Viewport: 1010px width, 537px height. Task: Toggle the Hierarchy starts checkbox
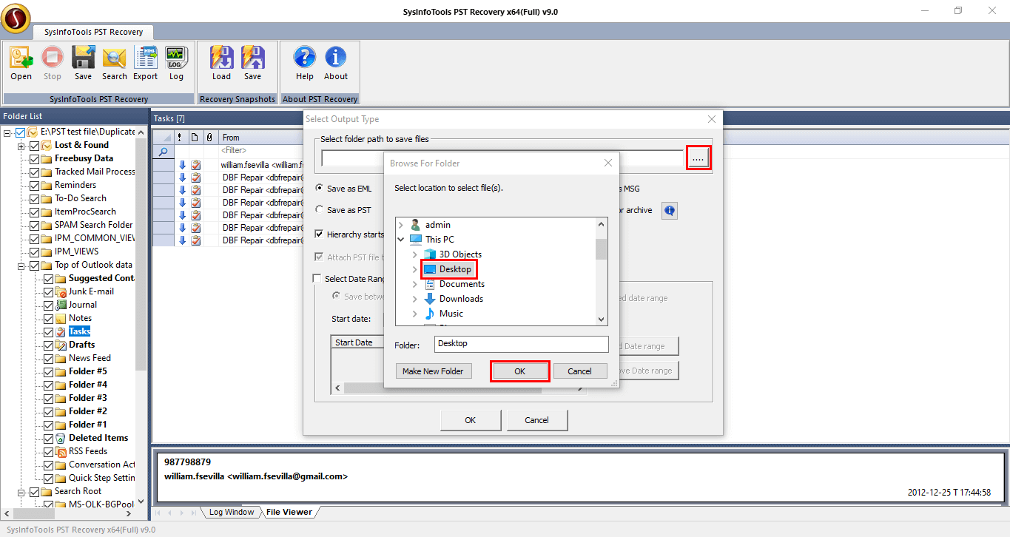(319, 234)
